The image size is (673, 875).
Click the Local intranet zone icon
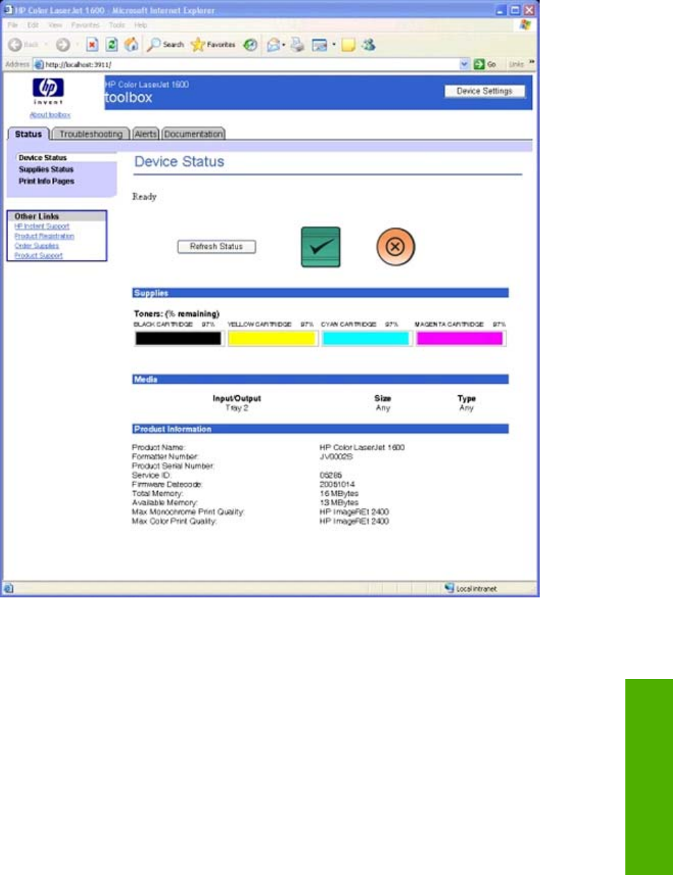tap(449, 588)
